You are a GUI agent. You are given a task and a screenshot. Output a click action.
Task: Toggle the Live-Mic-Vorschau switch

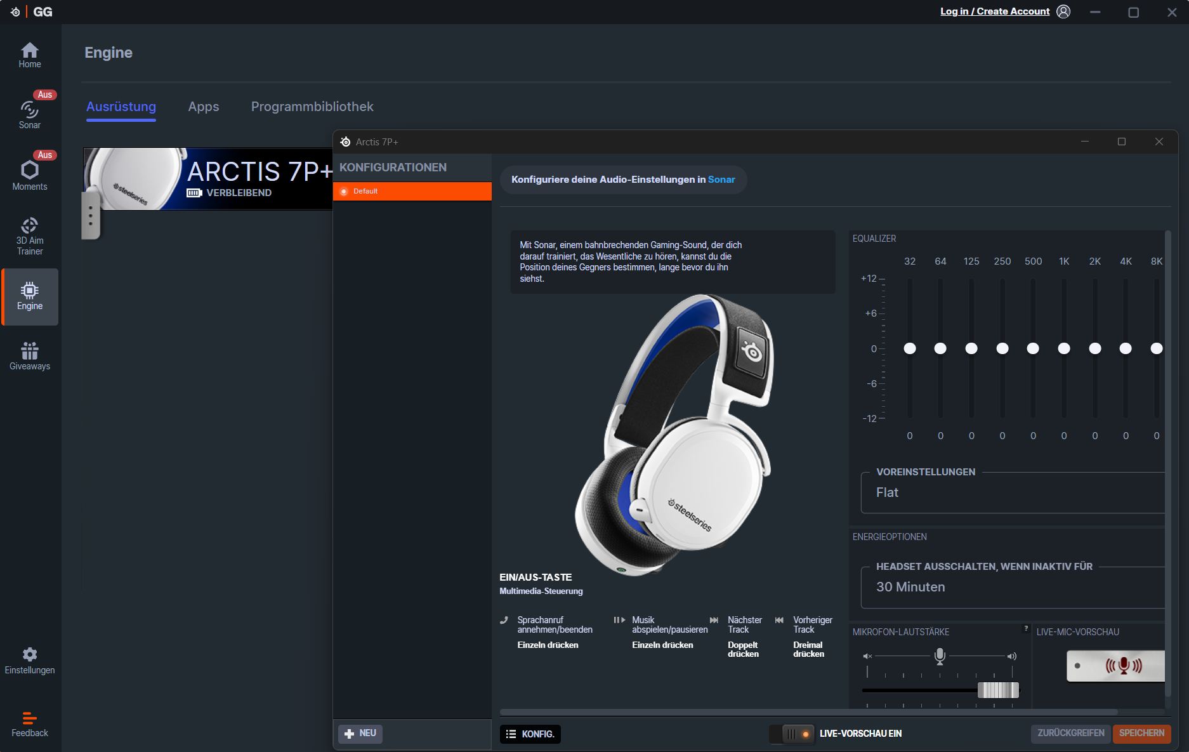pos(1115,666)
